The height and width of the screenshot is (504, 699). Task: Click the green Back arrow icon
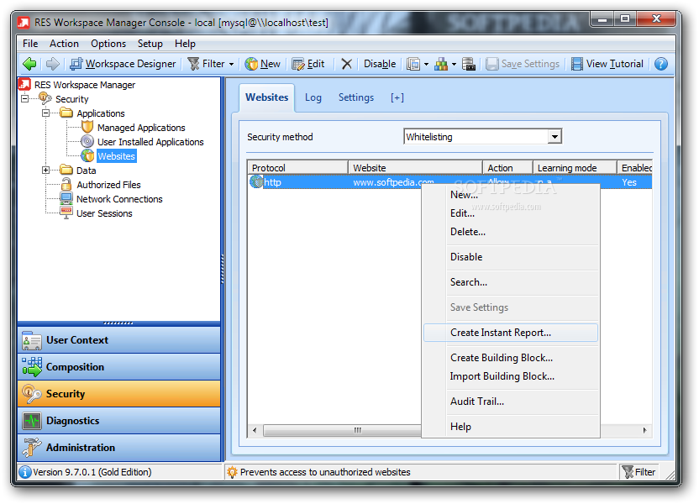click(29, 64)
